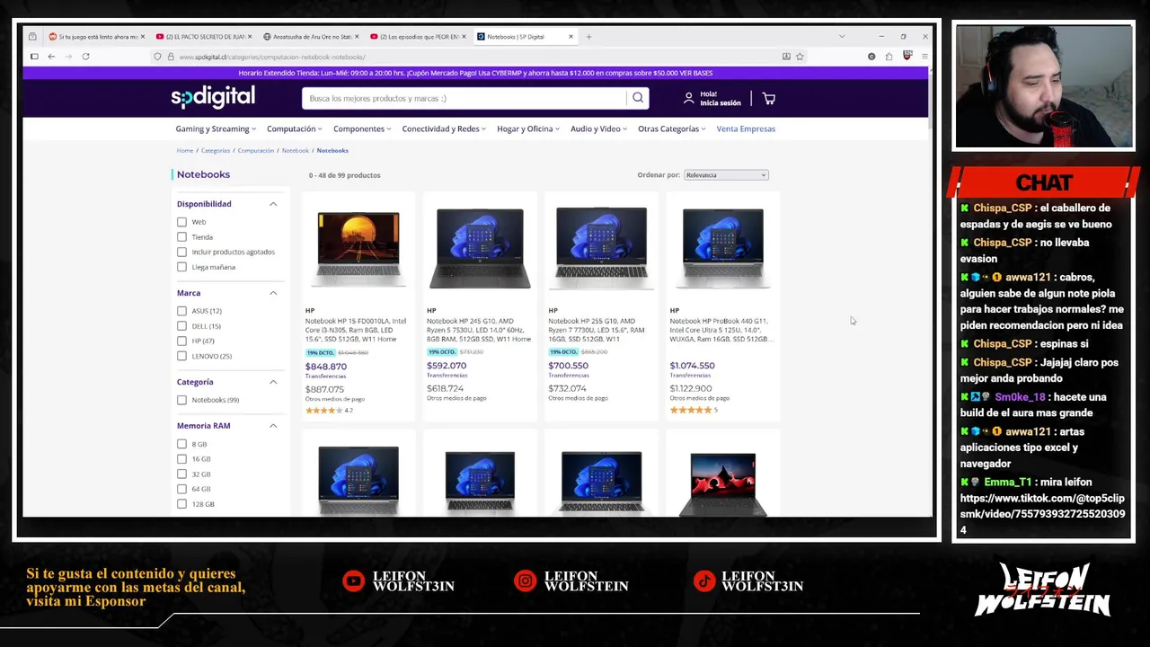Expand the Hogar y Oficina menu
The width and height of the screenshot is (1150, 647).
pos(528,129)
